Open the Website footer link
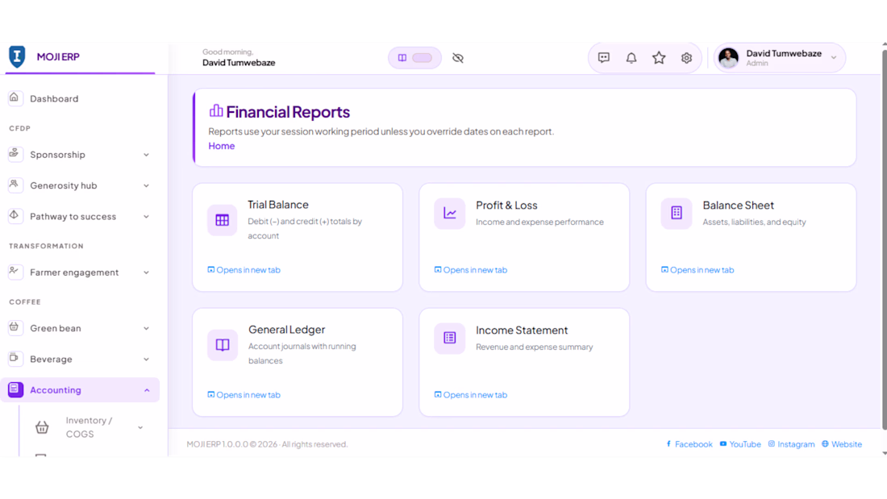887x499 pixels. click(842, 444)
